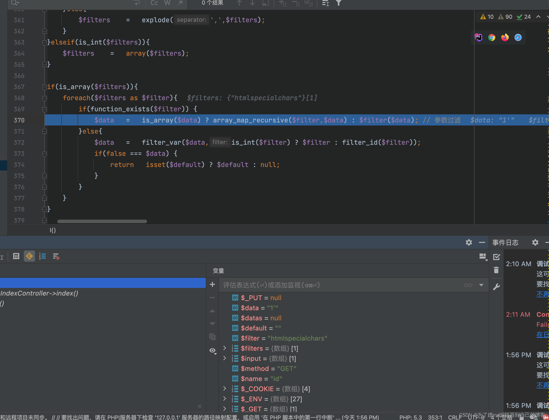Toggle the show watches eye icon

tap(212, 350)
